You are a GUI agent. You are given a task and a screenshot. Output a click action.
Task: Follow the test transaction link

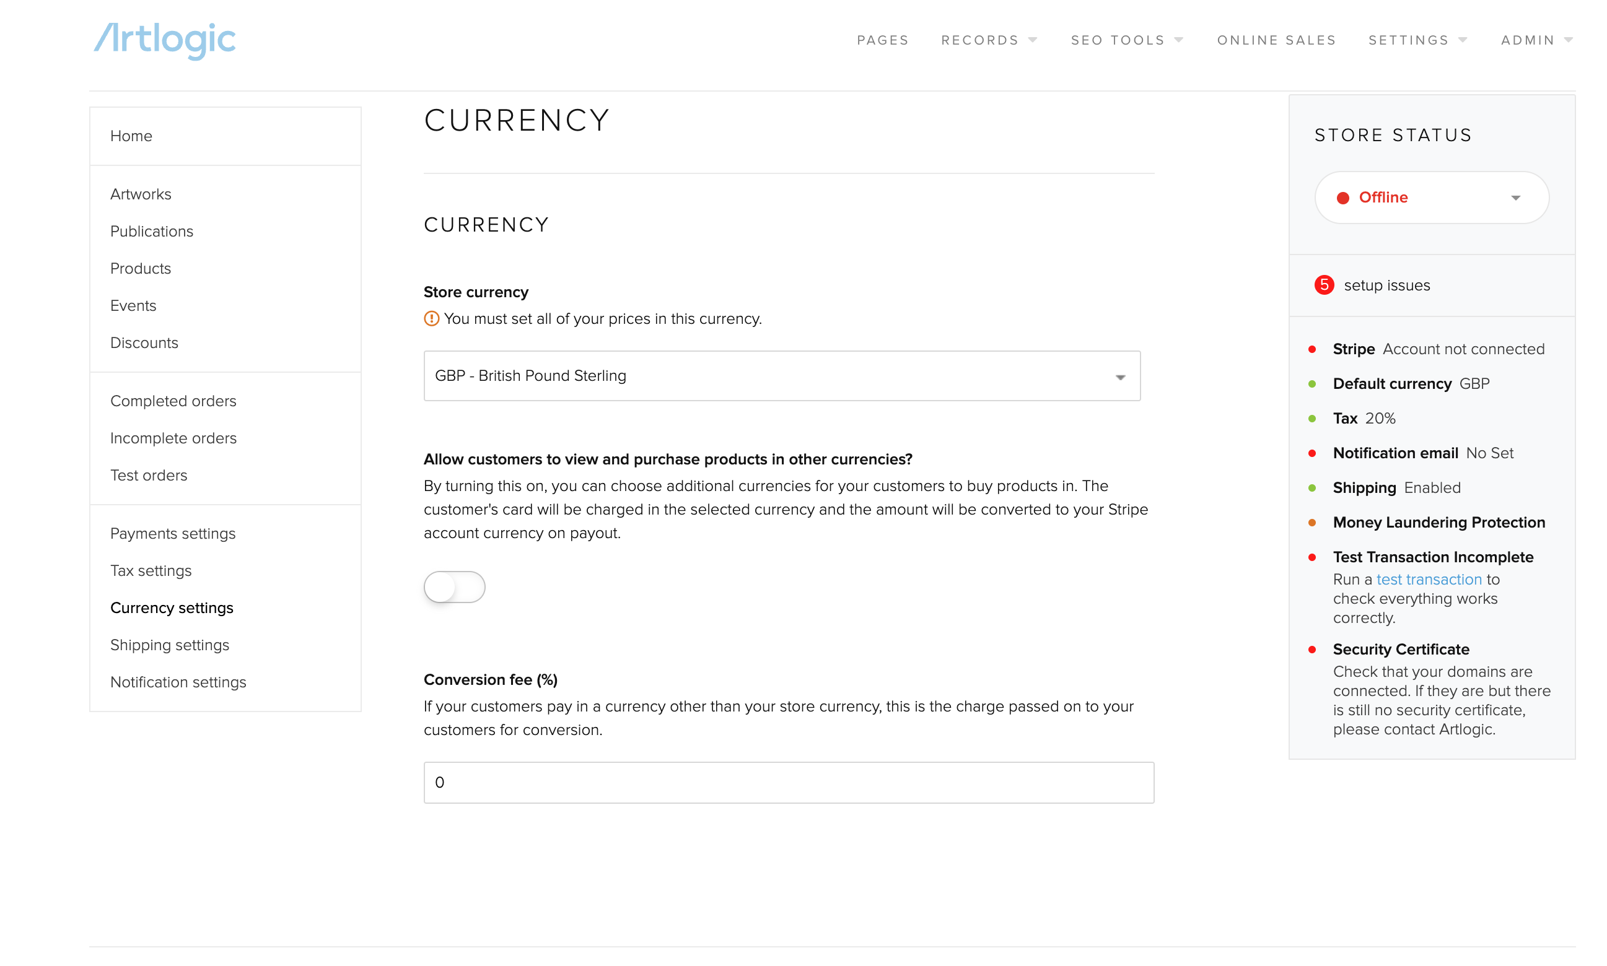pyautogui.click(x=1429, y=580)
